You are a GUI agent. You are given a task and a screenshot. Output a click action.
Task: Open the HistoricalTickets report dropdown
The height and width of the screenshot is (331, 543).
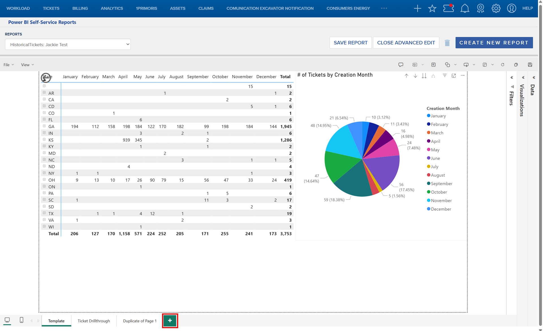(68, 44)
